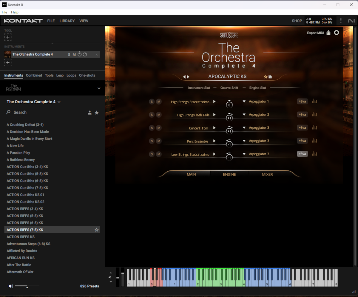Open The Orchestra settings gear

pyautogui.click(x=337, y=33)
